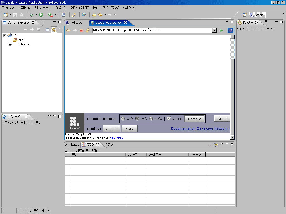Open the Script Explorer view menu triangle
This screenshot has height=214, width=286.
point(60,29)
